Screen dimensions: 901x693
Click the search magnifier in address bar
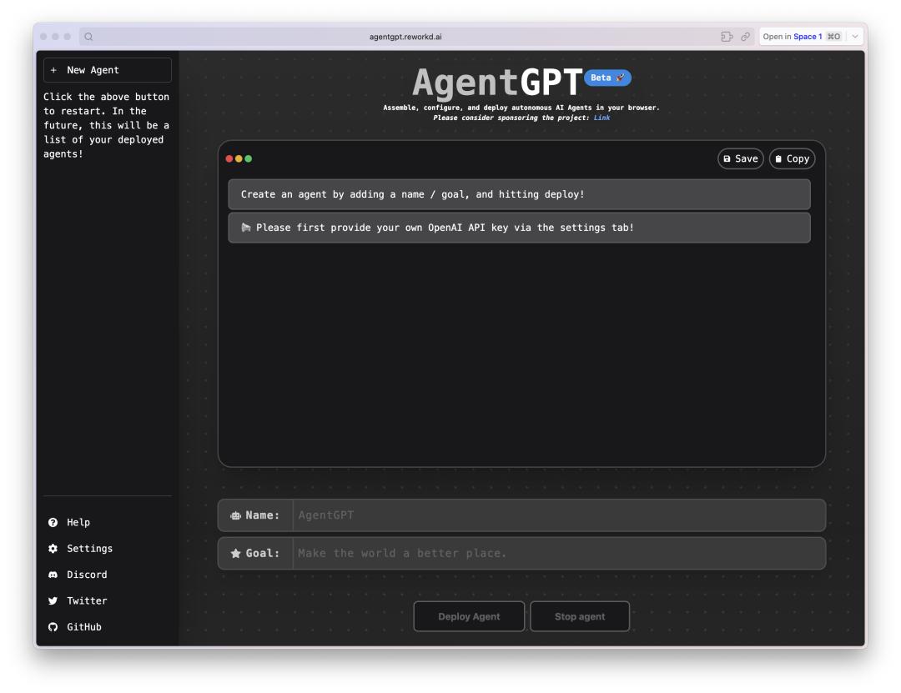(x=88, y=37)
